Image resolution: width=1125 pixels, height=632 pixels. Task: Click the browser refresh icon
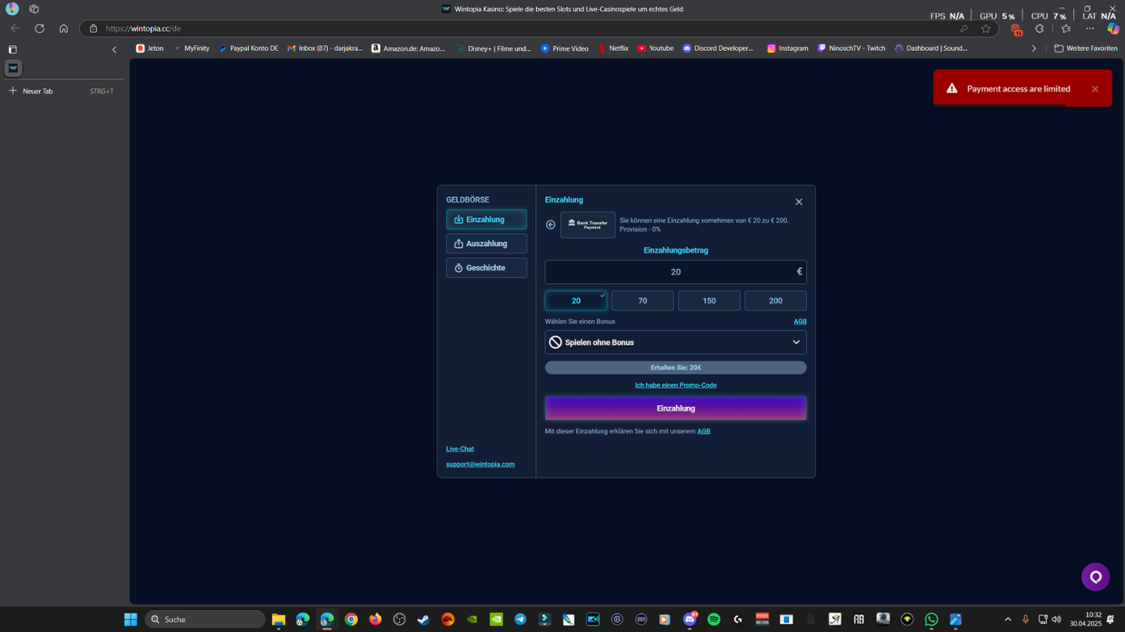(40, 28)
